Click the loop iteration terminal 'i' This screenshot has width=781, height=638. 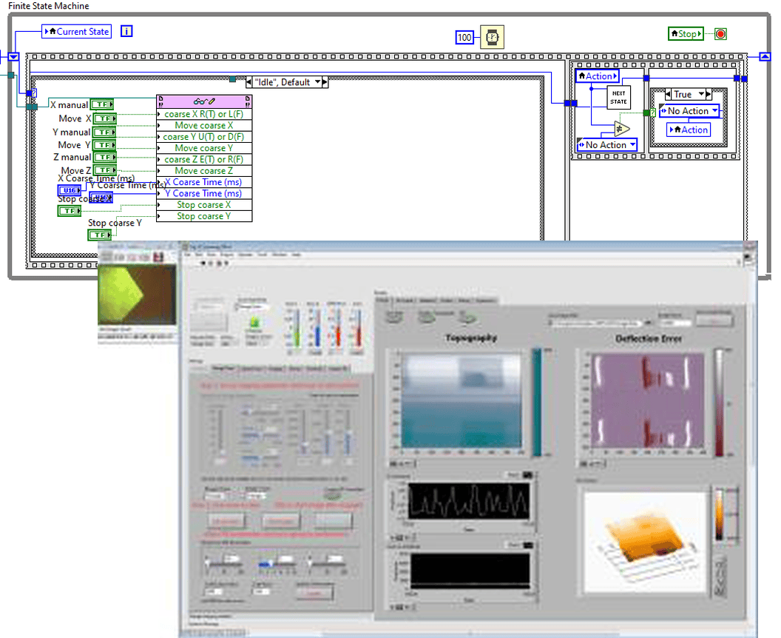pyautogui.click(x=126, y=31)
